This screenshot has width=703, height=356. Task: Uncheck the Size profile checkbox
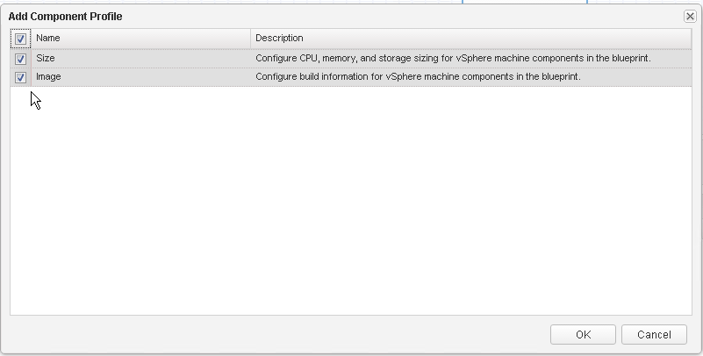(x=20, y=59)
